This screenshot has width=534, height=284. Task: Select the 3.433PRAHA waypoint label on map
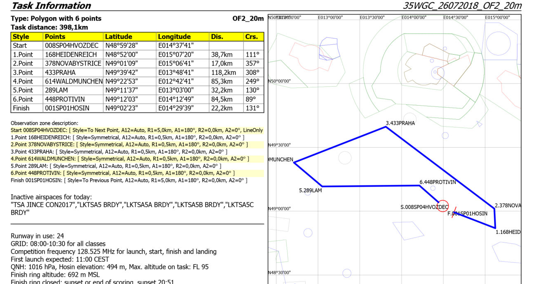(400, 123)
